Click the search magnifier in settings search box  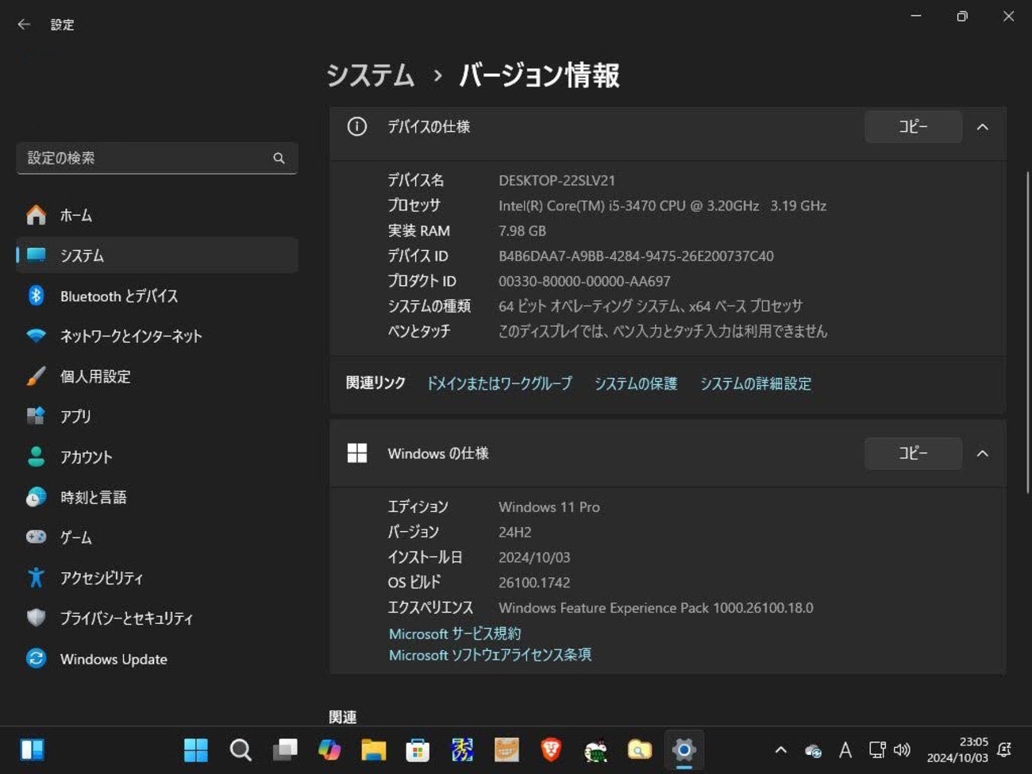click(x=279, y=158)
